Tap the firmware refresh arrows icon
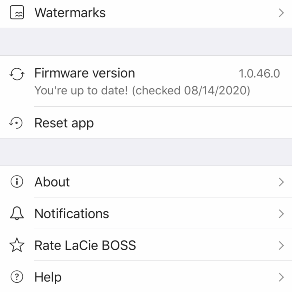This screenshot has height=292, width=292. coord(17,74)
